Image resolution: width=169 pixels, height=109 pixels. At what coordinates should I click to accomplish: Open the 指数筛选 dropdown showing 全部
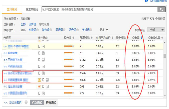pyautogui.click(x=157, y=30)
